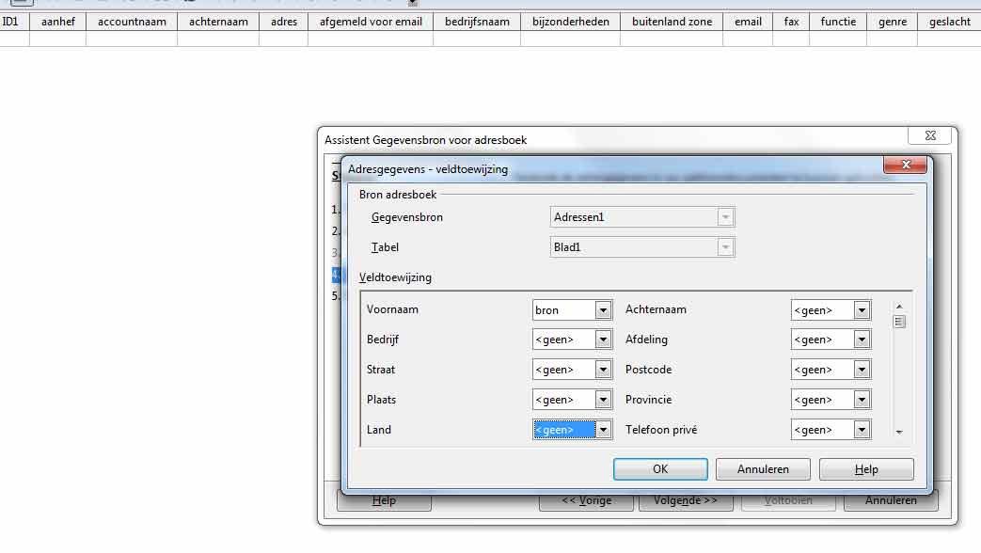Click the field list scrollbar thumb

point(899,322)
